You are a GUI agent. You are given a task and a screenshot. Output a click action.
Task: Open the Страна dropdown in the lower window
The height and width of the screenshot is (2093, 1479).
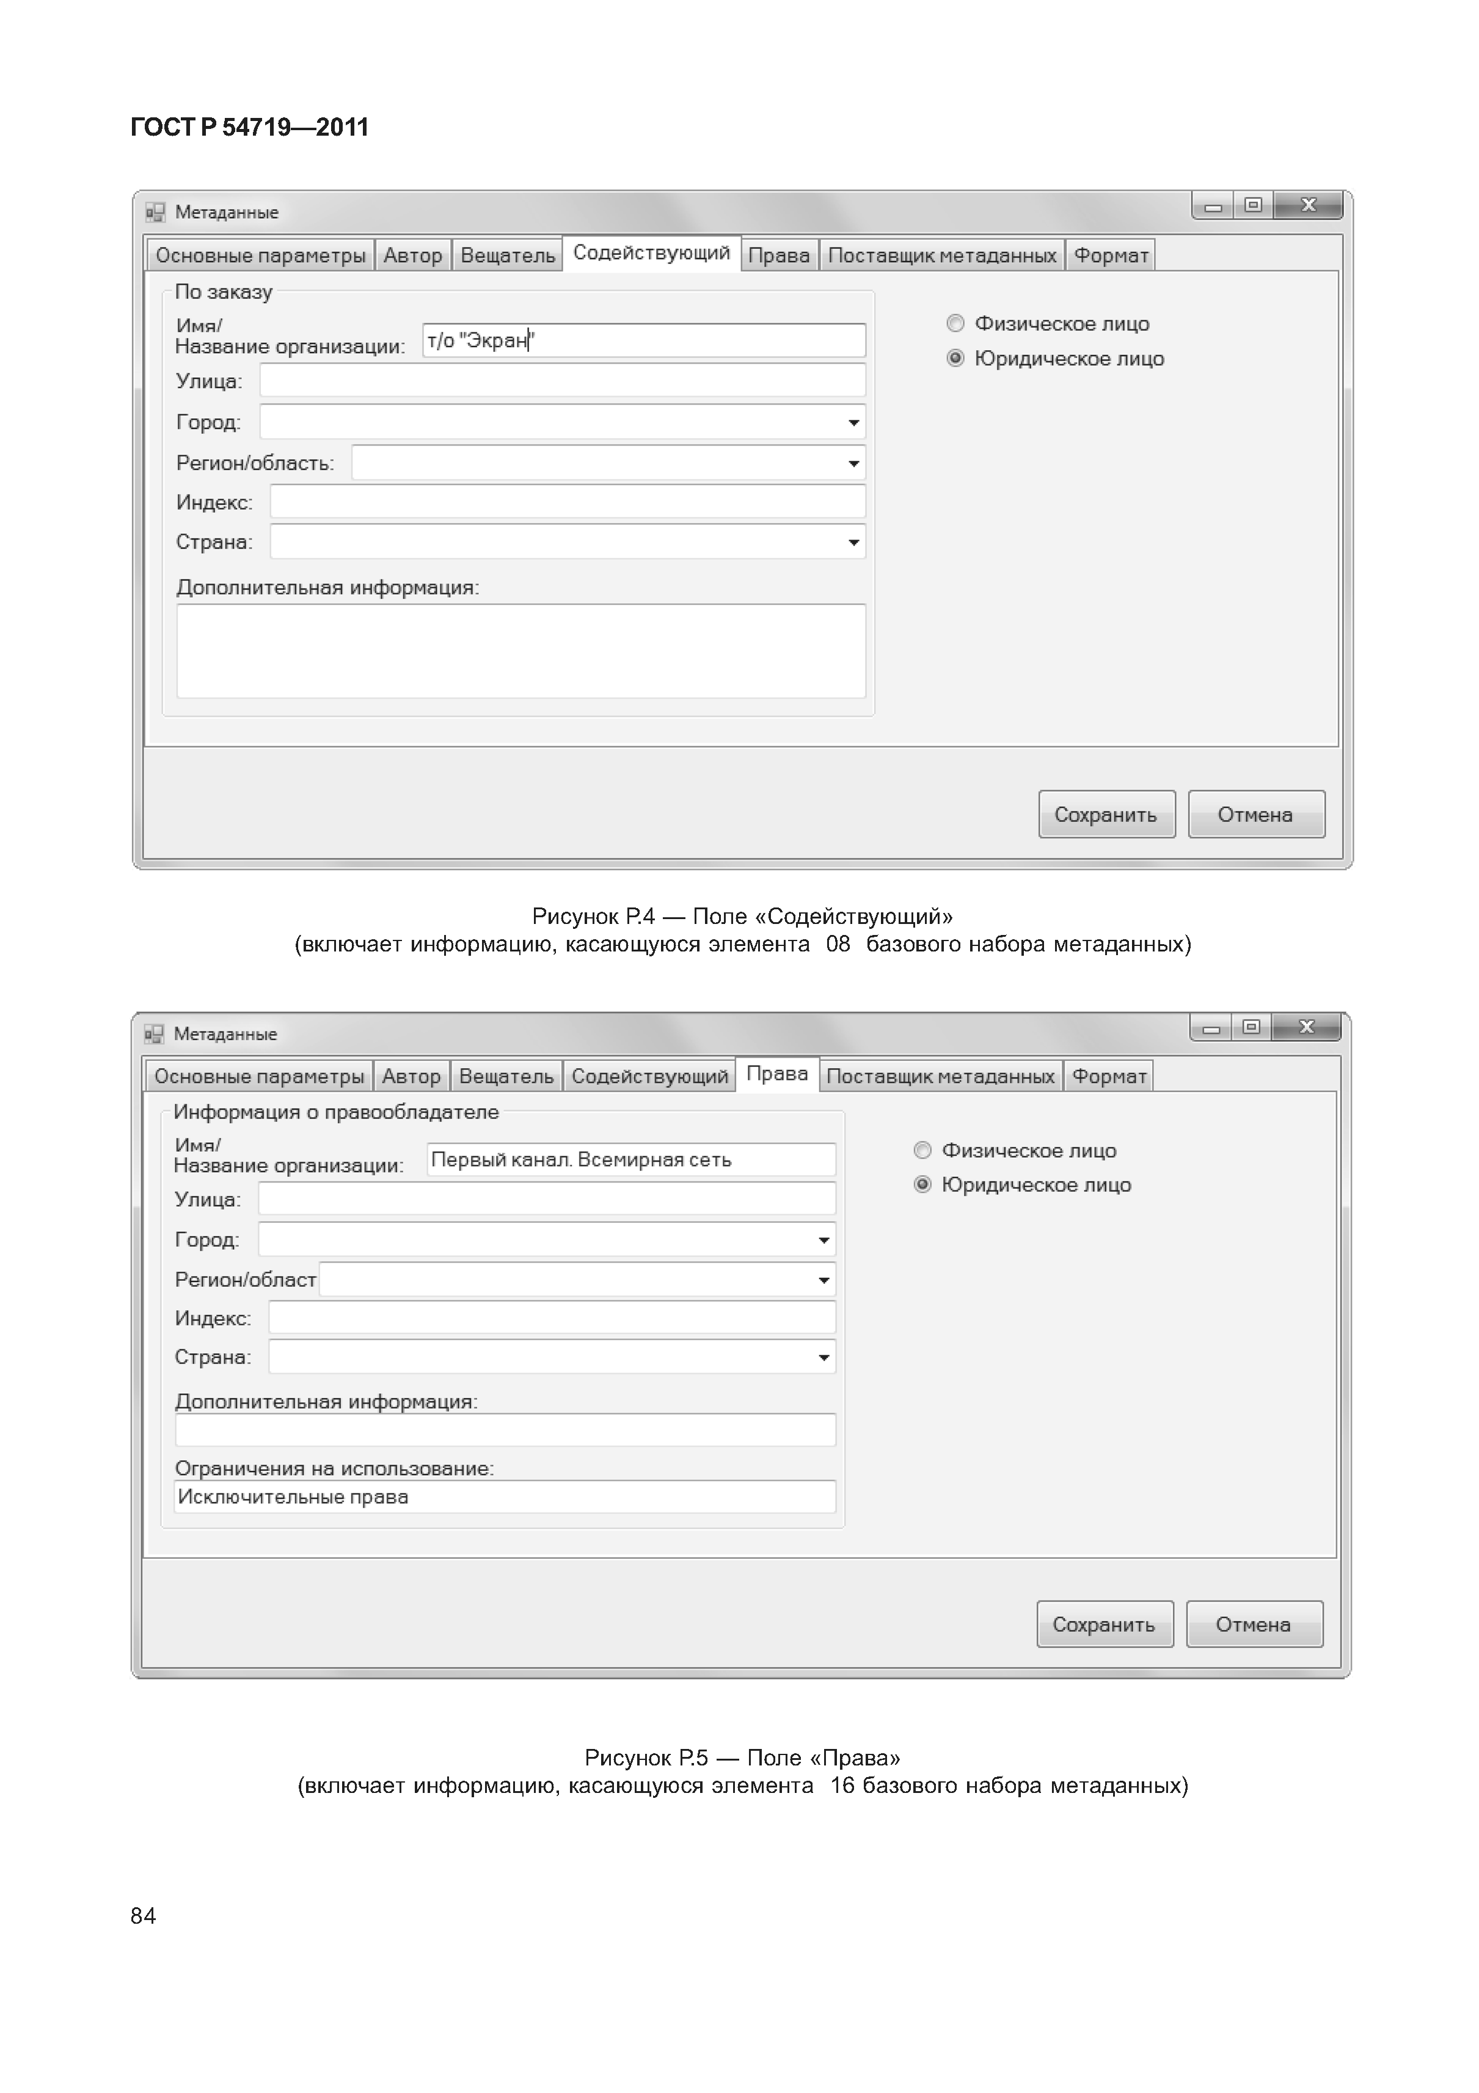tap(823, 1358)
